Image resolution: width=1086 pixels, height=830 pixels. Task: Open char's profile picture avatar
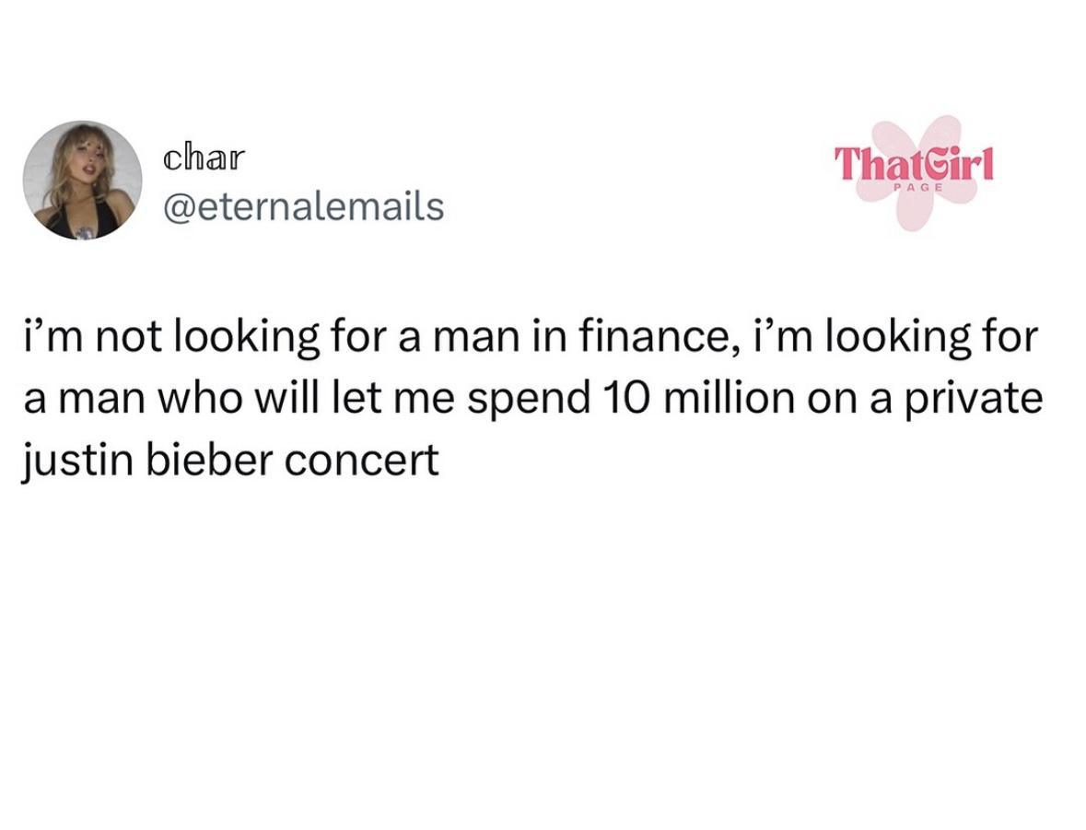click(x=82, y=181)
